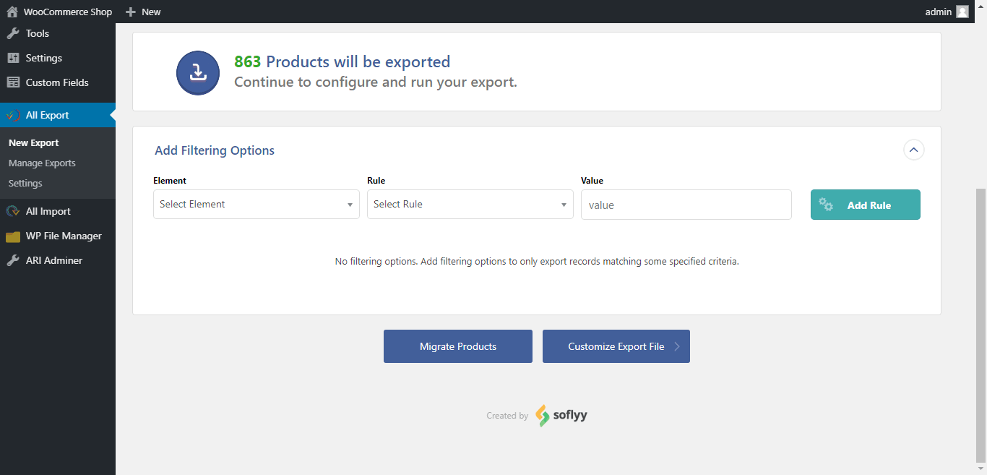Click the Customize Export File button
This screenshot has height=475, width=987.
click(x=616, y=346)
